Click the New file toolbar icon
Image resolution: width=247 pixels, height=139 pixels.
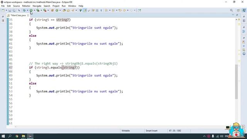pyautogui.click(x=3, y=10)
